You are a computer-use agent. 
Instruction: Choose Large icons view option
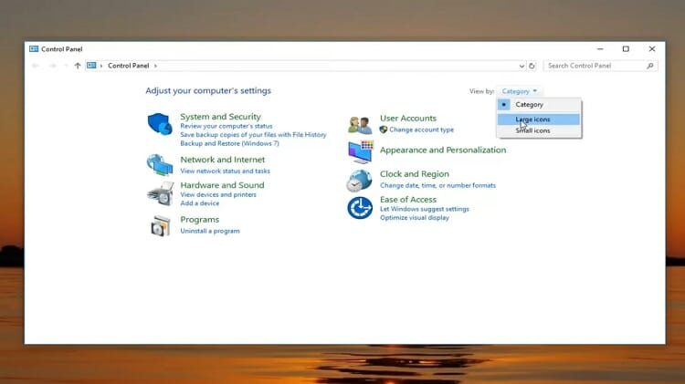click(539, 119)
